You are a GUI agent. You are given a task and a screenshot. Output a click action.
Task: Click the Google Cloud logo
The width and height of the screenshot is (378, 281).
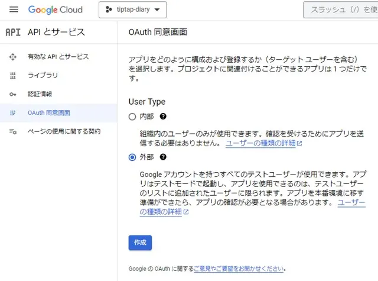click(x=56, y=10)
